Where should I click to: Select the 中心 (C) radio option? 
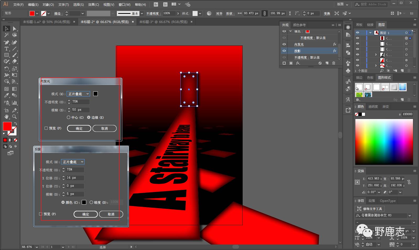[69, 117]
